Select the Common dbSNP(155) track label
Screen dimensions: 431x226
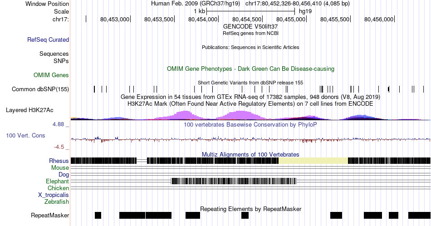tap(40, 89)
